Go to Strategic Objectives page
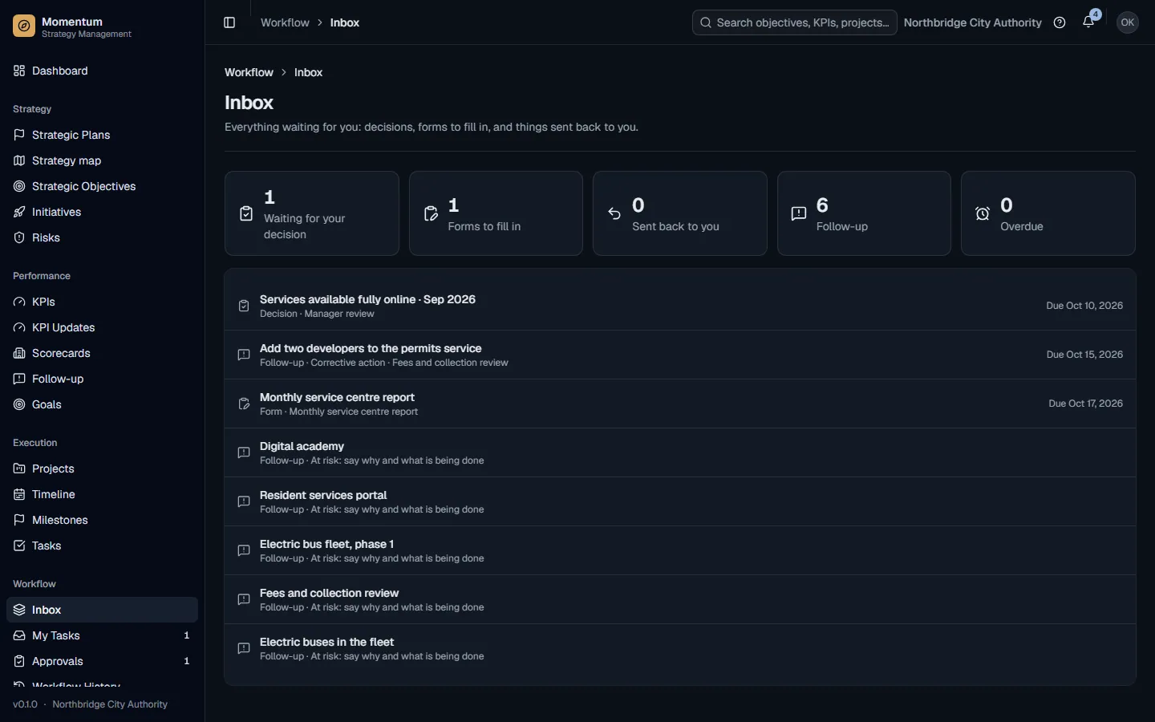Viewport: 1155px width, 722px height. [x=102, y=186]
